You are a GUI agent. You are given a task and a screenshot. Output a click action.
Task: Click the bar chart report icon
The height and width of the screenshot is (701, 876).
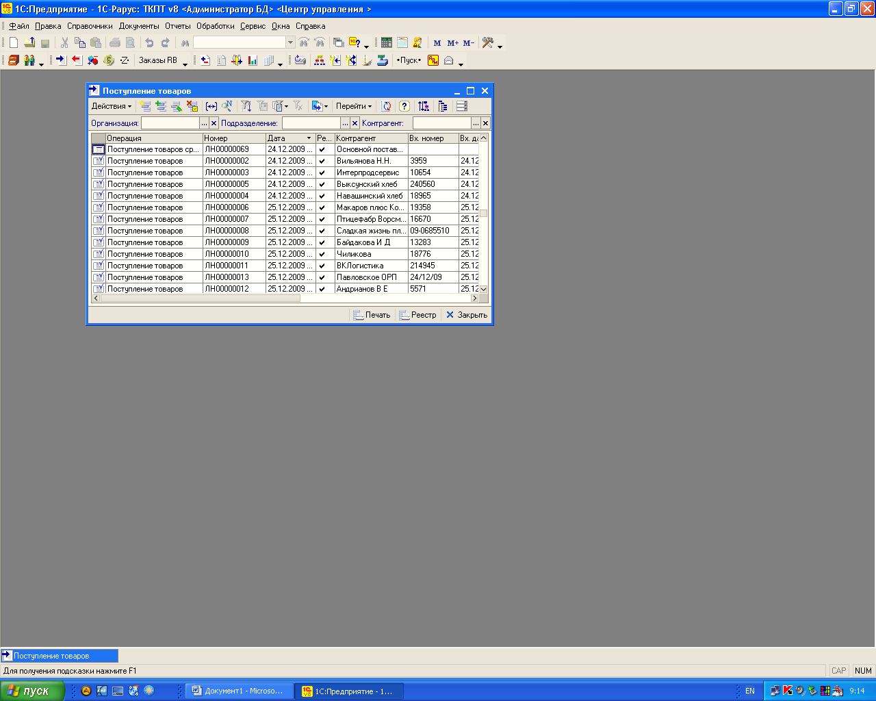(253, 60)
